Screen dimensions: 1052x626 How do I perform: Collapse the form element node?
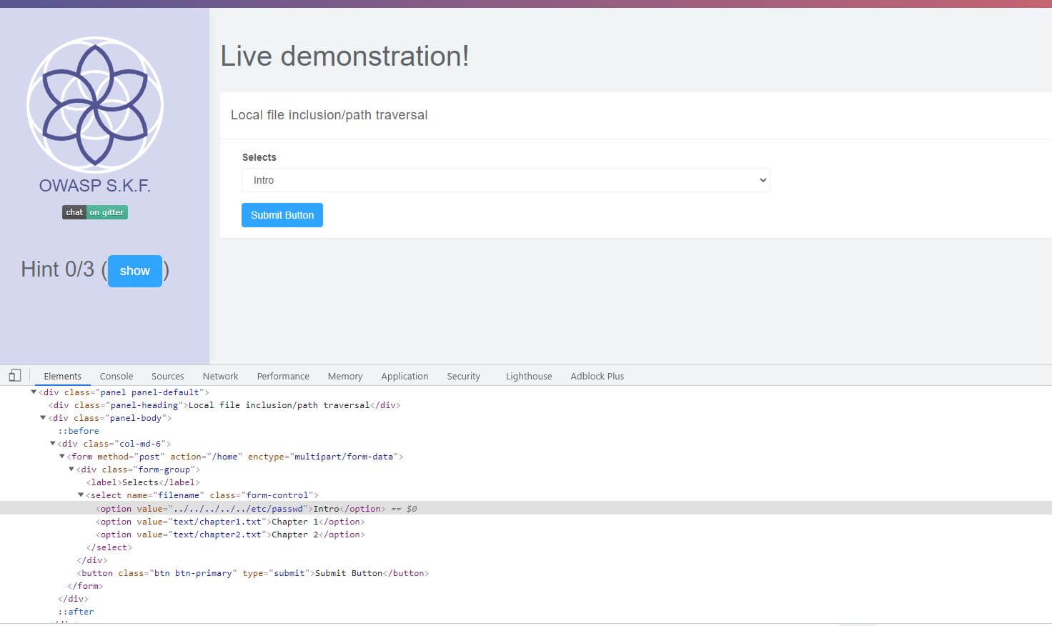click(x=62, y=456)
